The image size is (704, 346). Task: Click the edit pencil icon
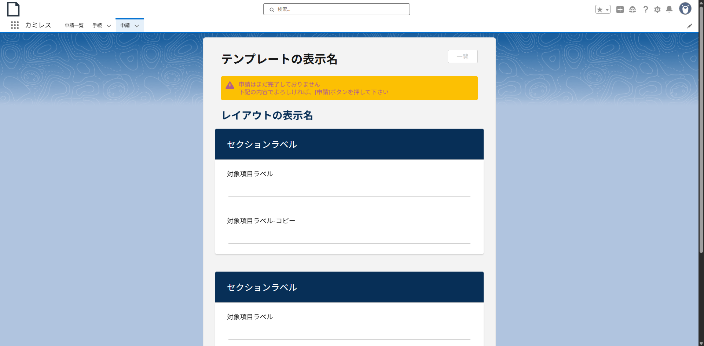(690, 26)
